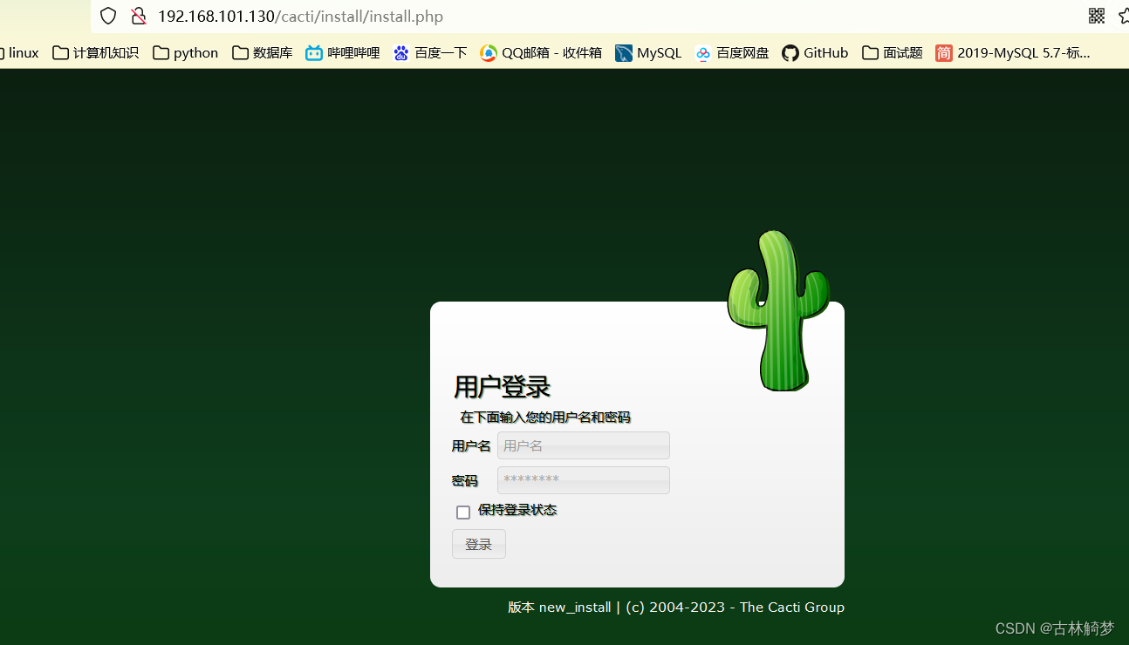Click the 登录 login button
The image size is (1129, 645).
[x=478, y=543]
